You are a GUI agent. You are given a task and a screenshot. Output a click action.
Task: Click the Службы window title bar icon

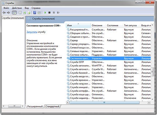[3, 3]
